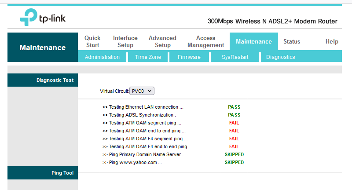
Task: Select the Diagnostics submenu
Action: 280,57
